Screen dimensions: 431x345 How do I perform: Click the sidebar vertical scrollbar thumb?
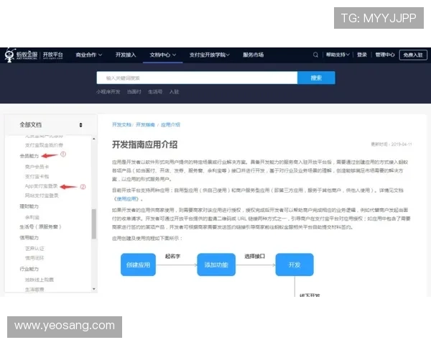point(94,224)
